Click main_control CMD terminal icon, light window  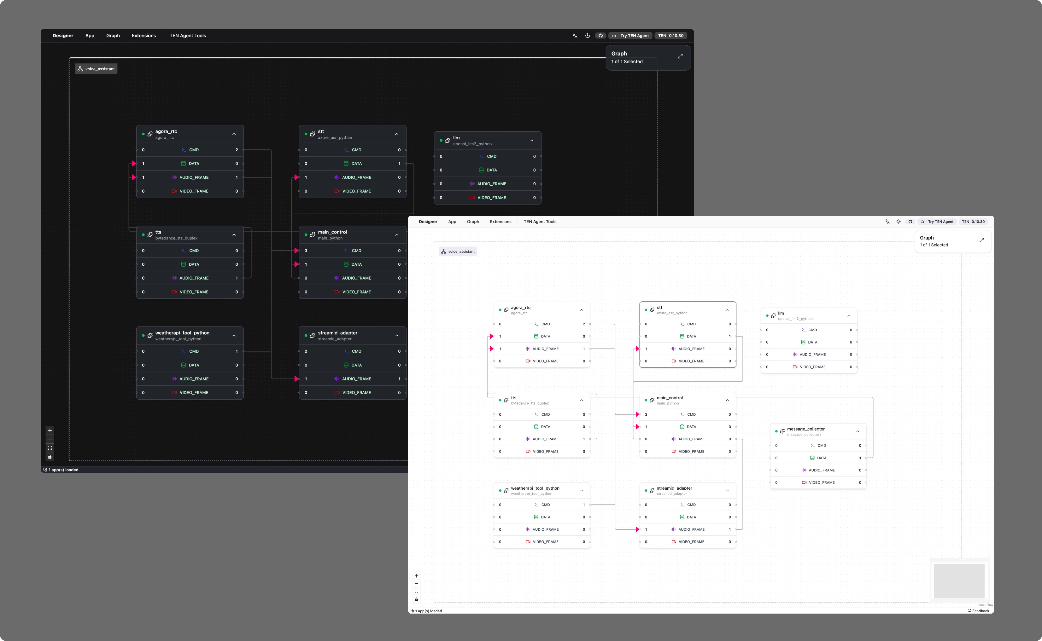682,414
